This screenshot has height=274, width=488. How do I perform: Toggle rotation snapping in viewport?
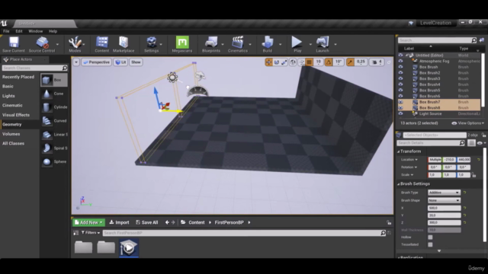coord(329,62)
